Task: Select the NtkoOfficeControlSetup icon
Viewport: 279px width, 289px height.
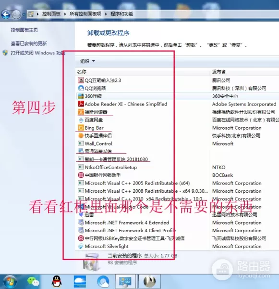Action: [81, 167]
